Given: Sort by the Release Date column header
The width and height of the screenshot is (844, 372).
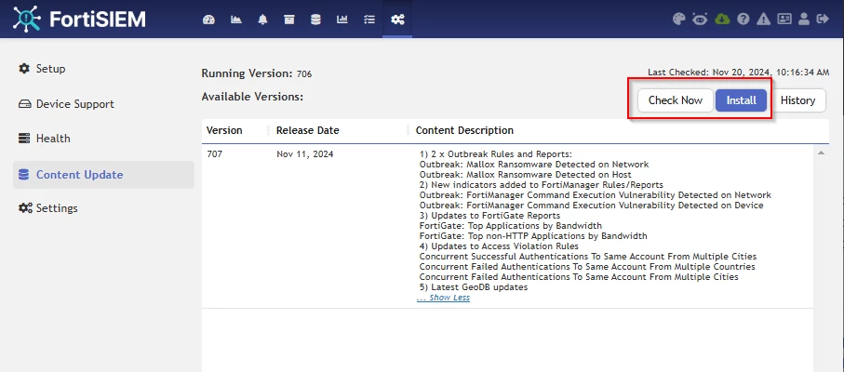Looking at the screenshot, I should [x=308, y=130].
